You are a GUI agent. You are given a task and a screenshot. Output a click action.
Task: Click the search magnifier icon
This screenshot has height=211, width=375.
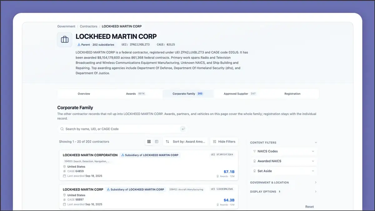pyautogui.click(x=62, y=129)
